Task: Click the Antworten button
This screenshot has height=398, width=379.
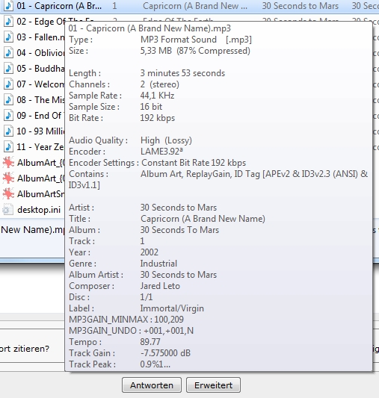Action: coord(152,385)
